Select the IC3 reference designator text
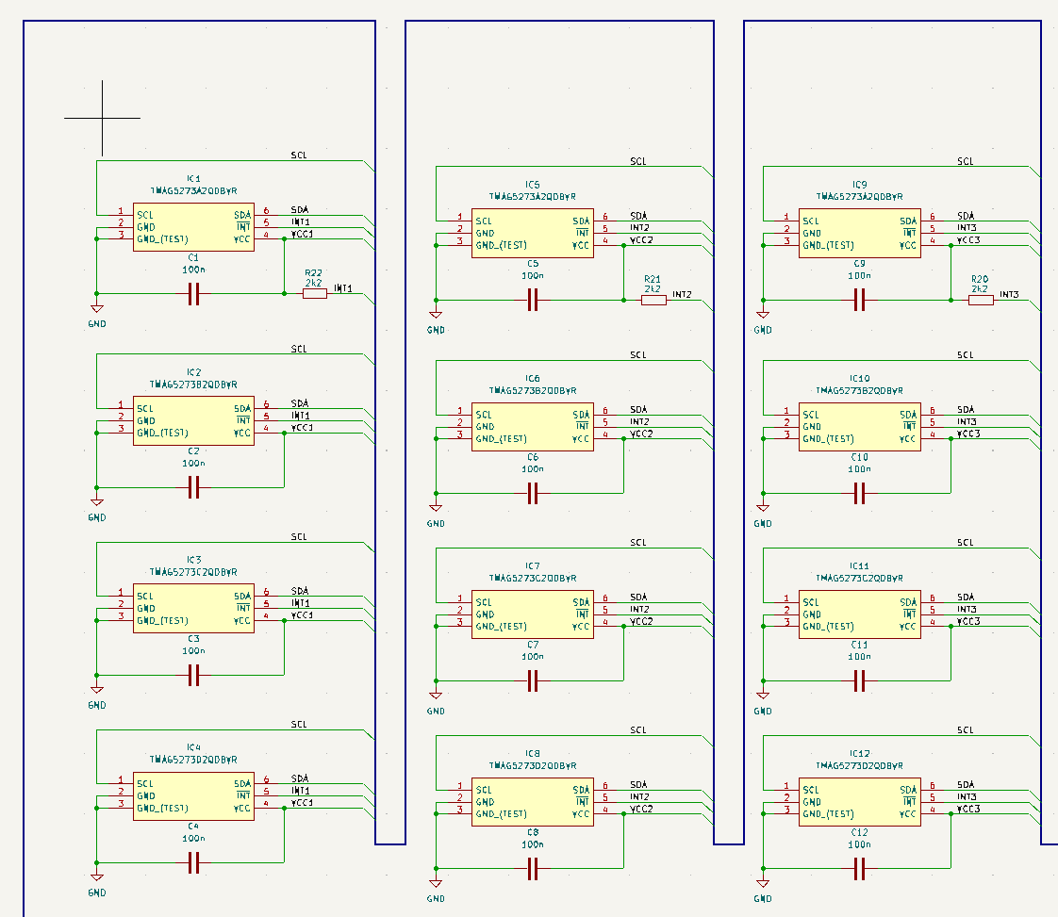The image size is (1058, 917). click(x=193, y=560)
